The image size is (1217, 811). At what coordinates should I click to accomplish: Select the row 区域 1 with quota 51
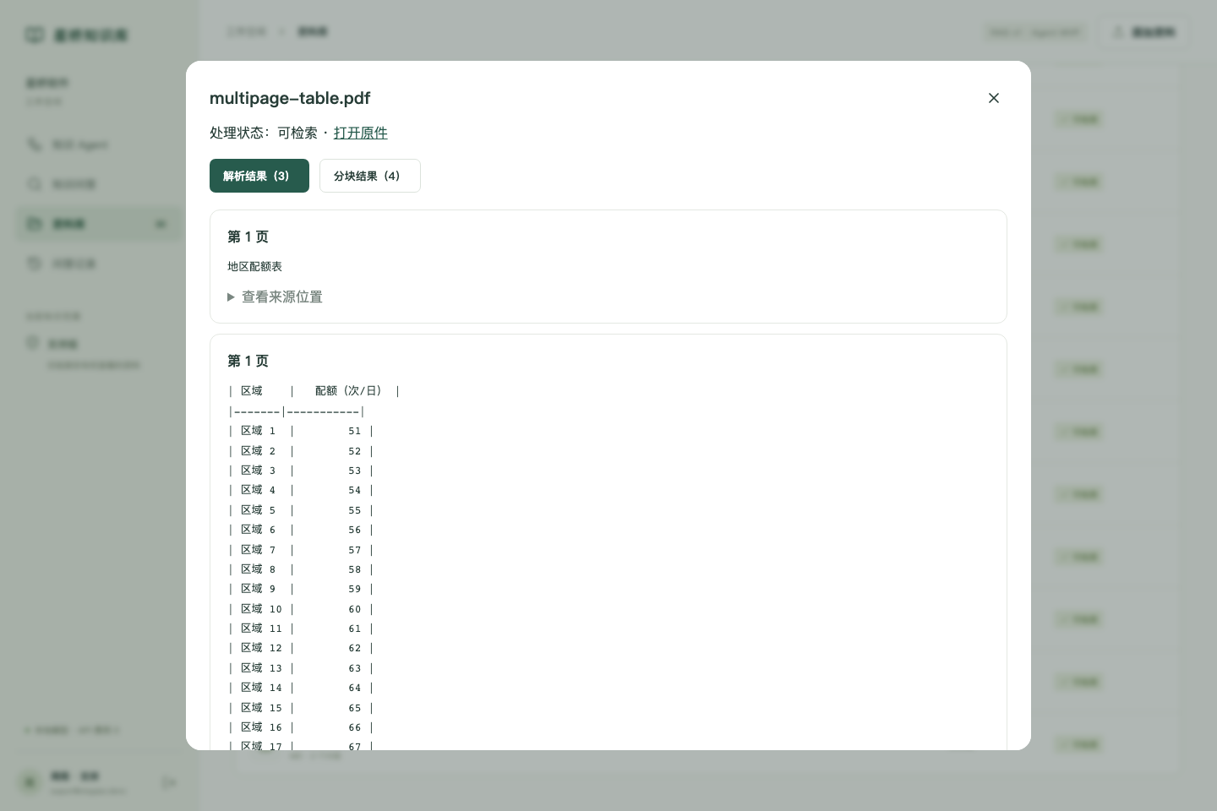(301, 431)
